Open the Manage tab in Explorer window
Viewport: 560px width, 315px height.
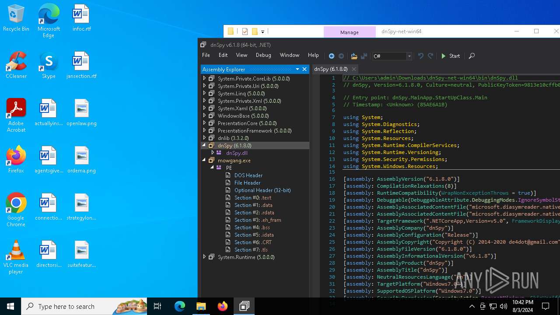pyautogui.click(x=350, y=32)
